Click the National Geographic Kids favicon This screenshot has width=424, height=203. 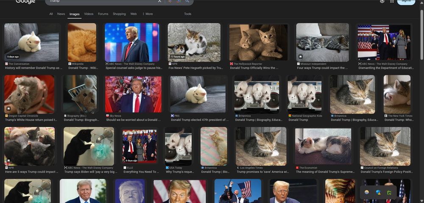point(290,116)
